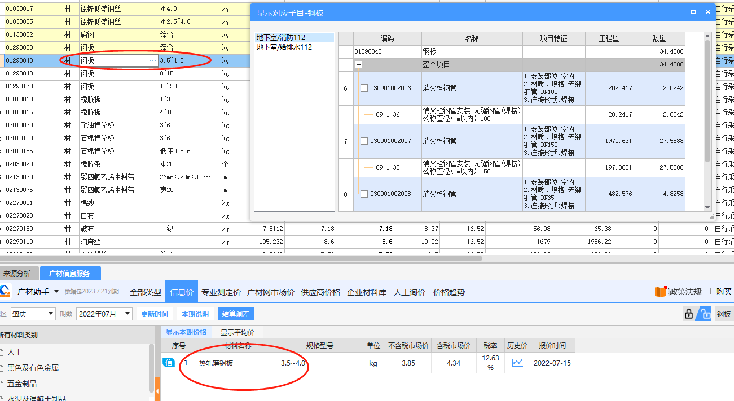Open the 专业测定价 tab
Image resolution: width=734 pixels, height=401 pixels.
(221, 292)
